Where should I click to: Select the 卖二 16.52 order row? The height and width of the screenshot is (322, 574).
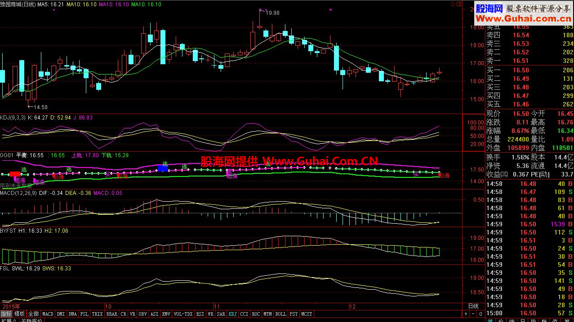[530, 52]
